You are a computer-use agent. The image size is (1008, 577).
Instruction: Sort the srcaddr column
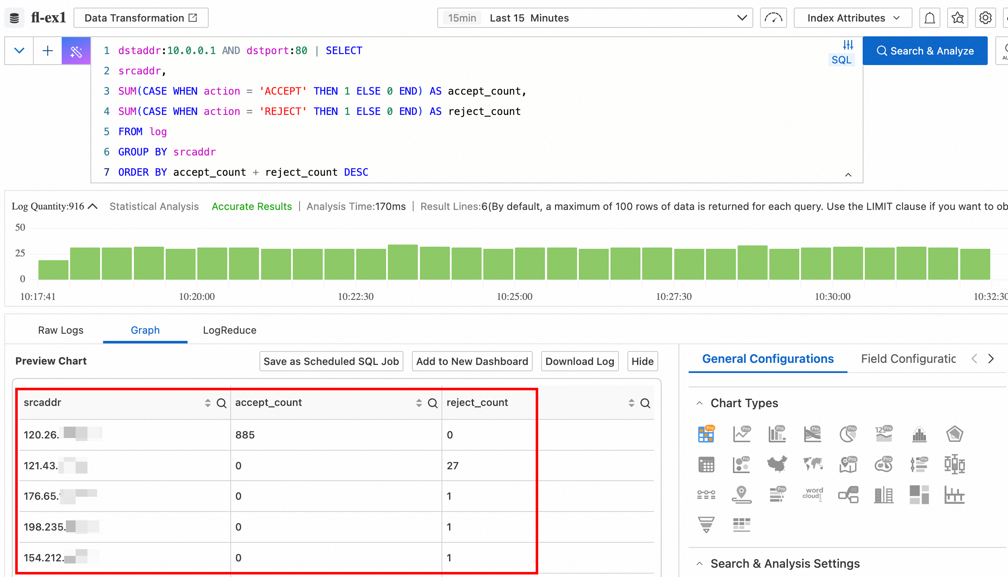coord(207,403)
